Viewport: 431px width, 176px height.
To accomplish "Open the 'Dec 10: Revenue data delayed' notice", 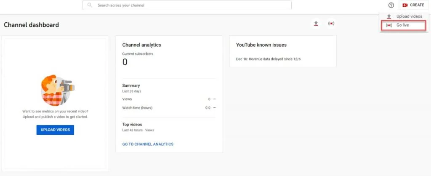I will point(268,59).
